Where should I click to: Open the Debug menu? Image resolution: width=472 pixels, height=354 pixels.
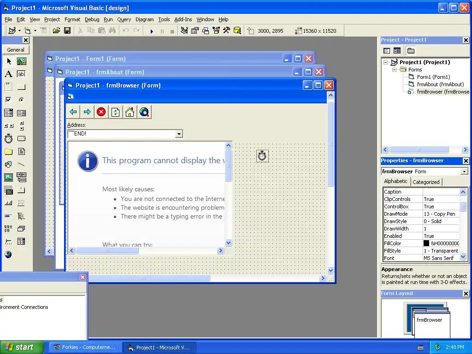[x=92, y=19]
